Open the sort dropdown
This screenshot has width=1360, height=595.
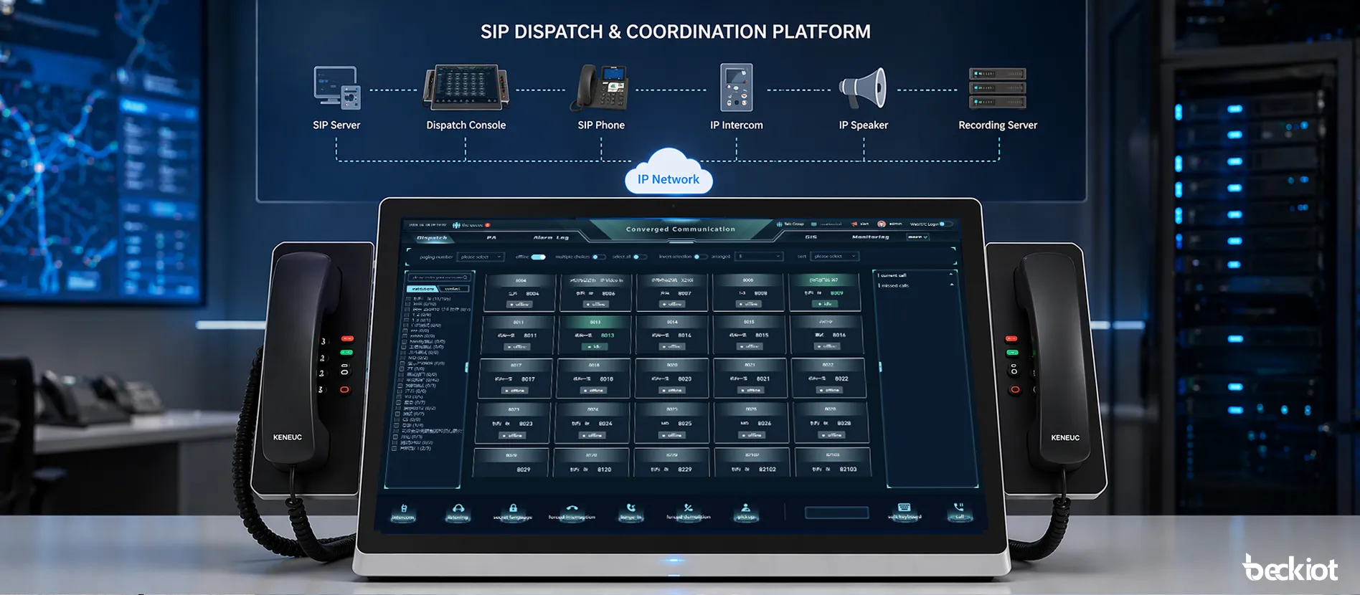click(x=834, y=256)
